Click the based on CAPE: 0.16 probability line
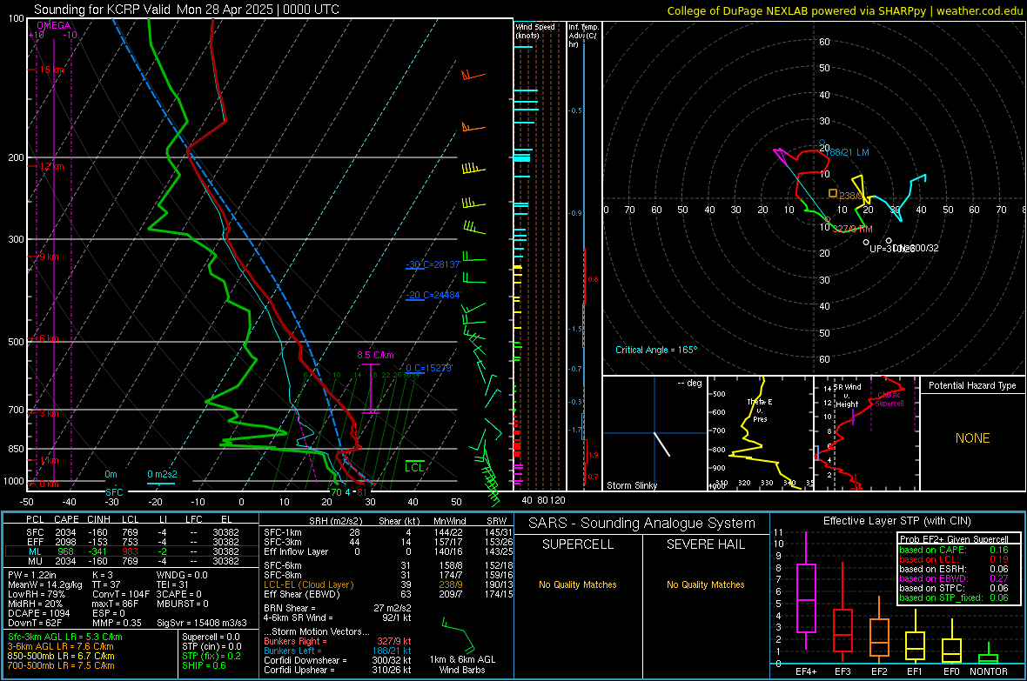The height and width of the screenshot is (681, 1027). point(954,550)
